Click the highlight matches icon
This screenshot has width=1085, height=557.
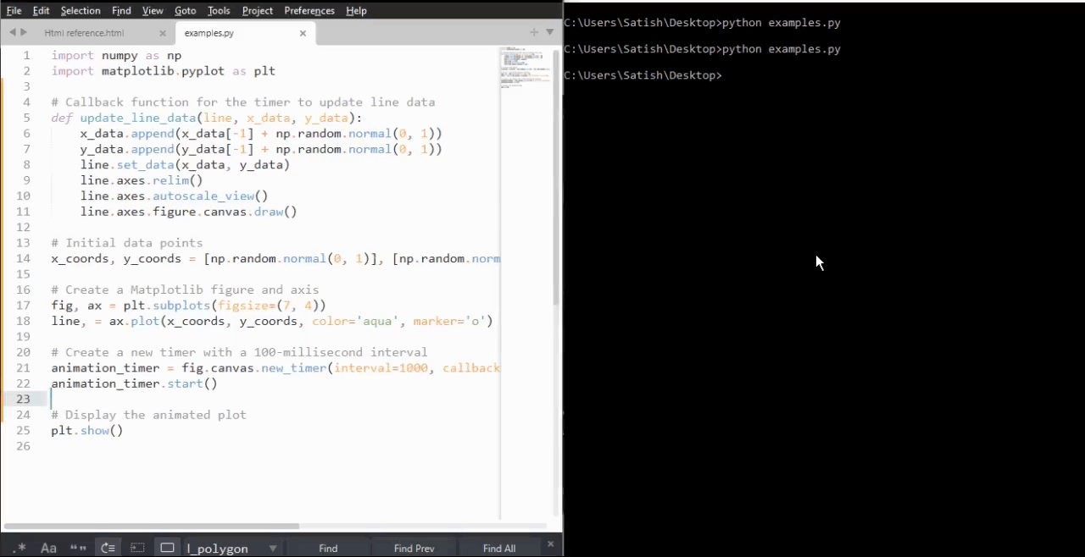(x=167, y=548)
